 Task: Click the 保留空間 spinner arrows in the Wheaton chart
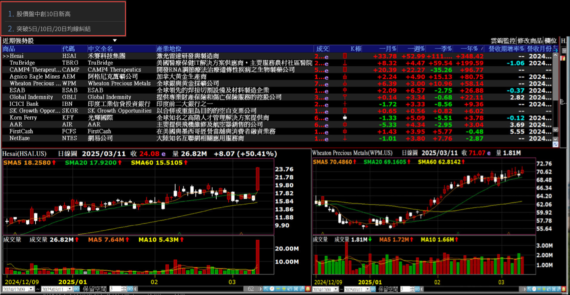tap(412, 289)
